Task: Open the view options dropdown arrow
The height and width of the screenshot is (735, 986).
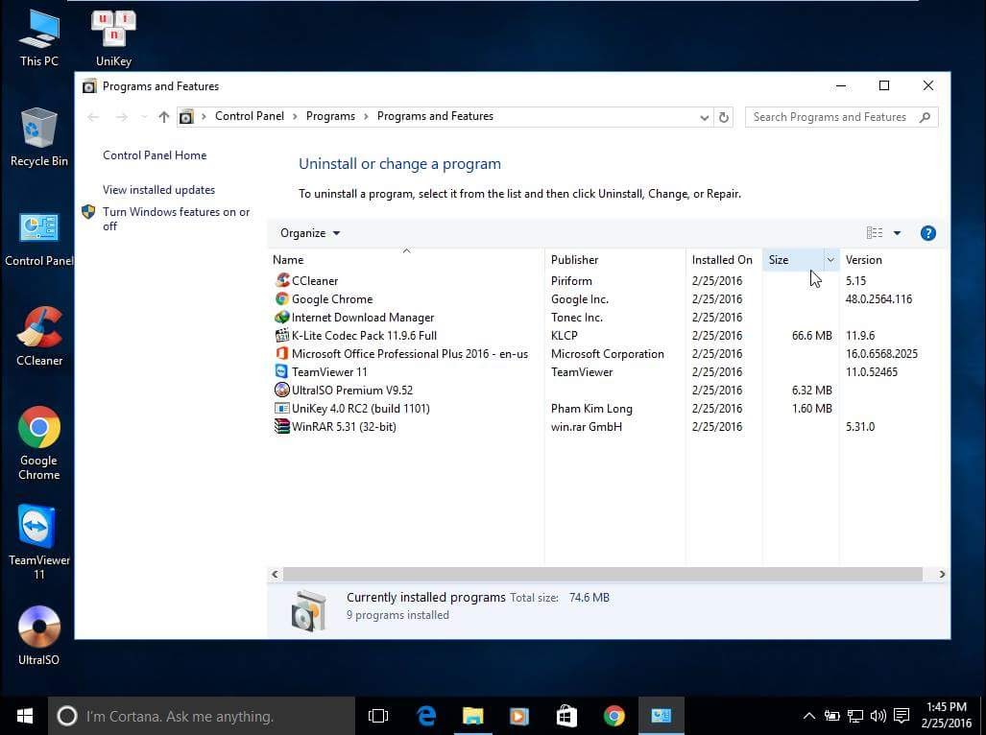Action: coord(898,233)
